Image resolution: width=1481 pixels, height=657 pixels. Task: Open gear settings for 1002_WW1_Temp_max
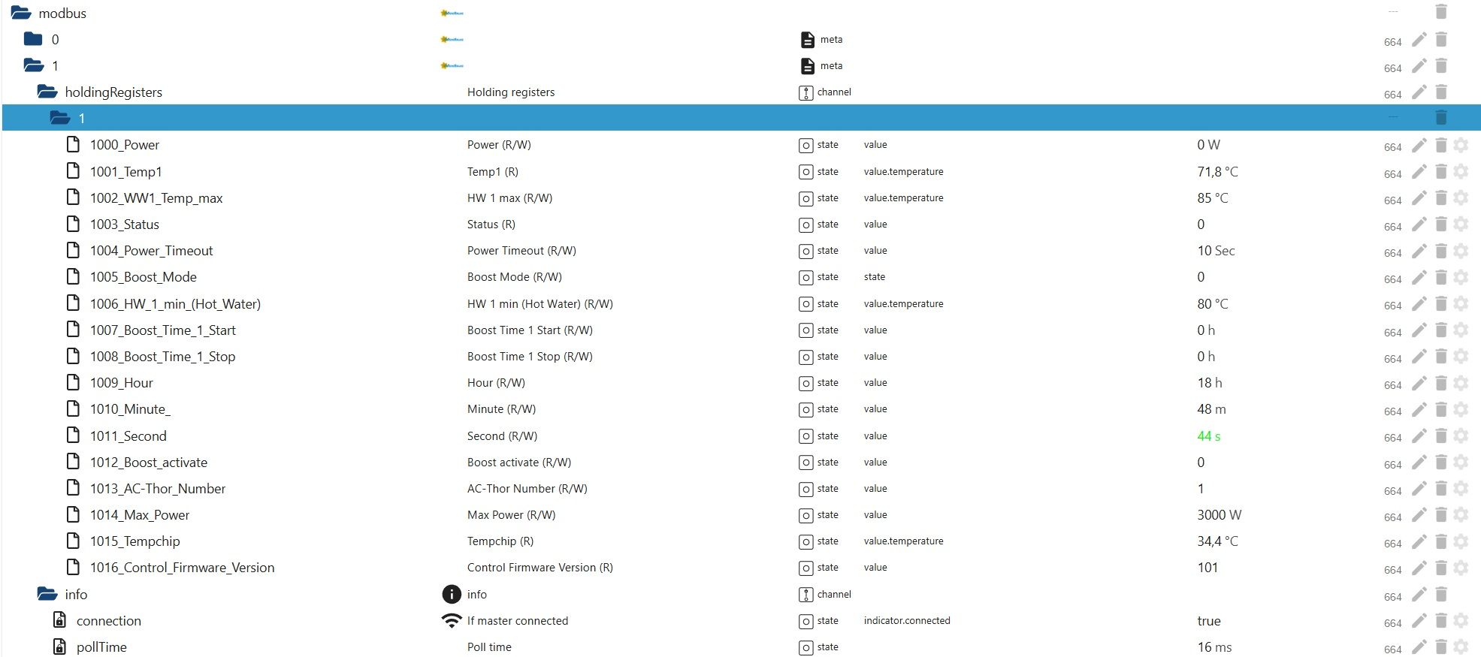pos(1461,198)
